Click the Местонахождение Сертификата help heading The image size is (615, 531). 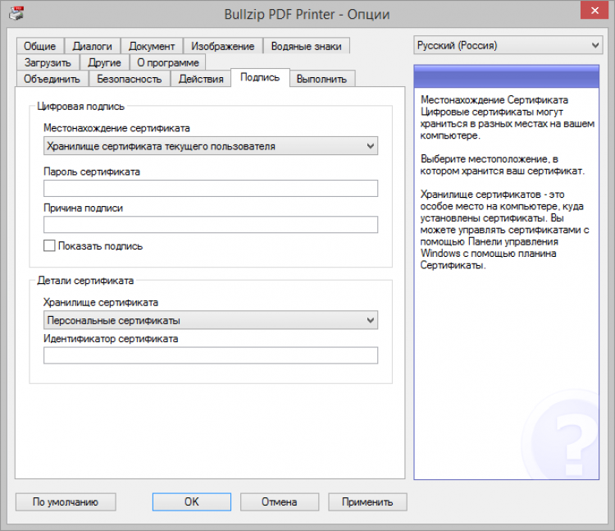(x=494, y=99)
